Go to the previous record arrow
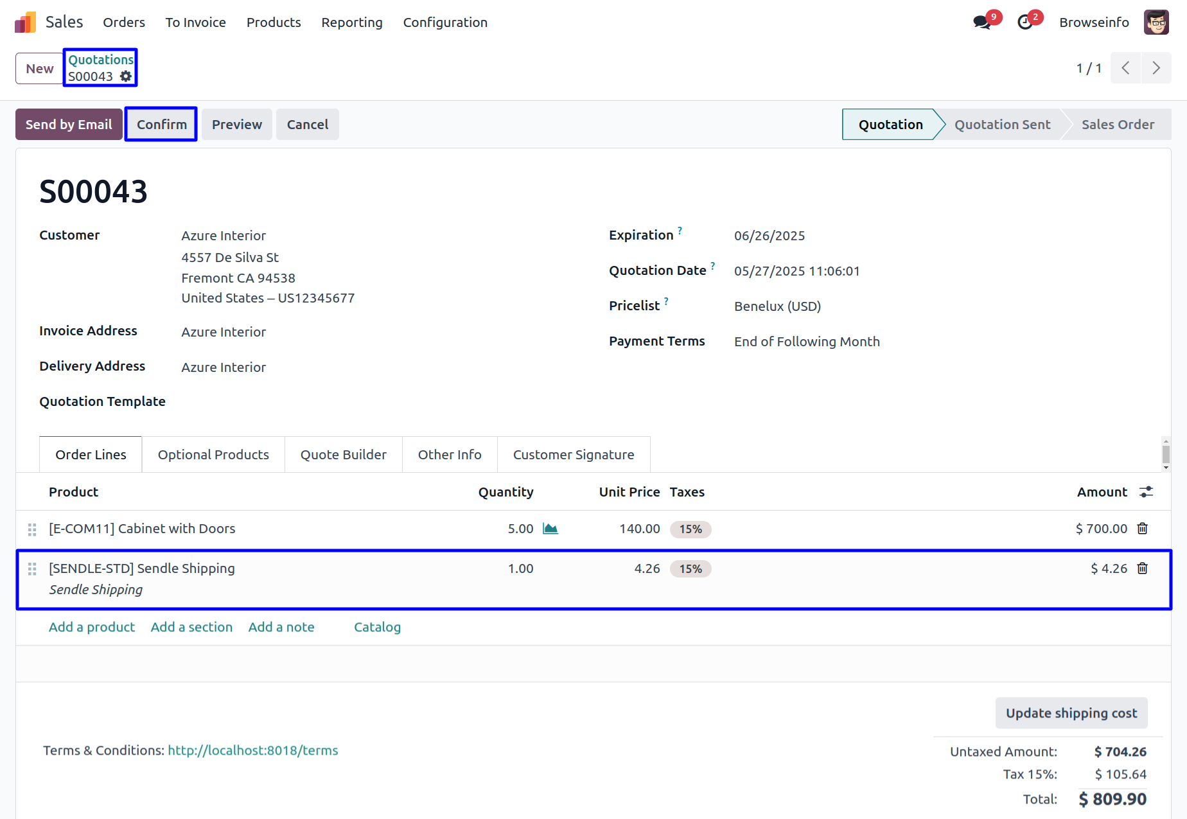The height and width of the screenshot is (819, 1187). (x=1125, y=68)
